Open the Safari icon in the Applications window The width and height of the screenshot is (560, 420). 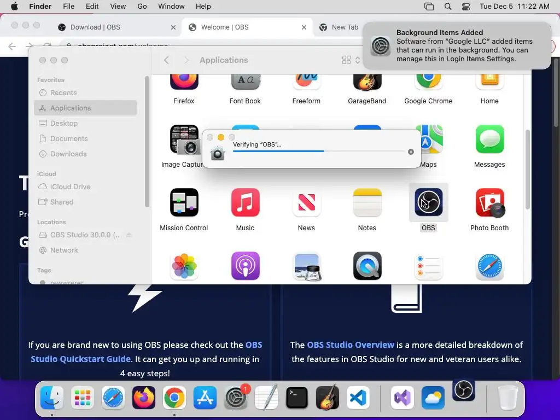pyautogui.click(x=489, y=266)
